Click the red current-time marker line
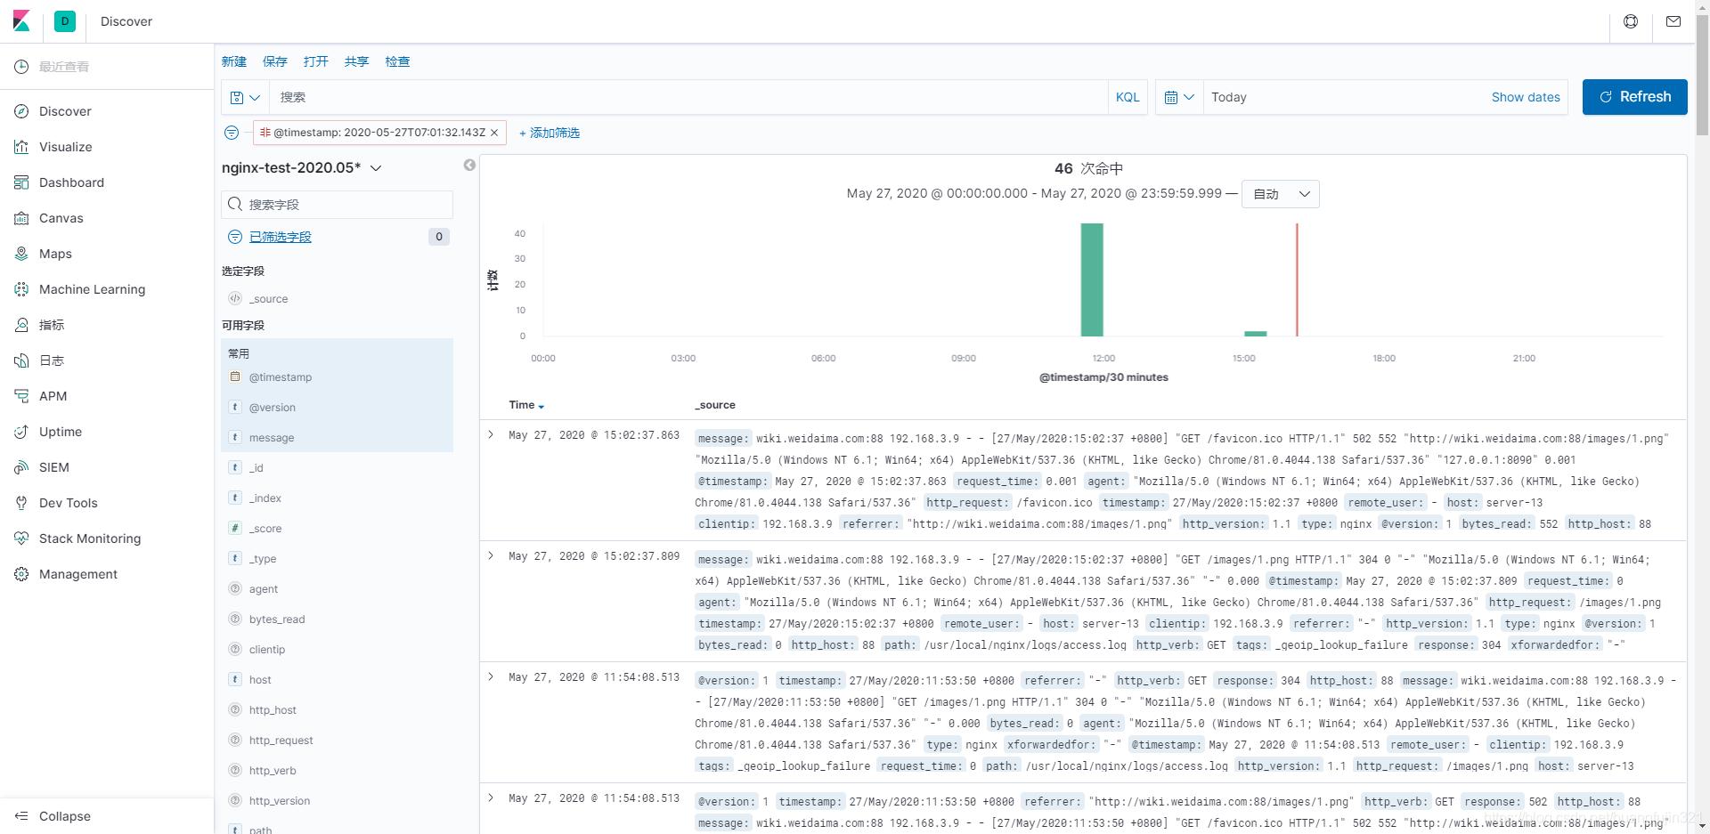 [x=1297, y=279]
